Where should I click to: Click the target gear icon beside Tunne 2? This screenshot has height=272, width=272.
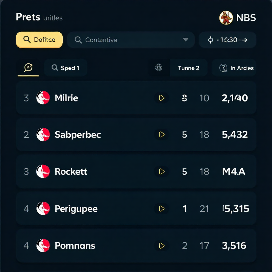(159, 68)
